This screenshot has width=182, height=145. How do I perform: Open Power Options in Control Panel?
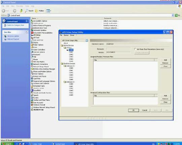(37, 74)
